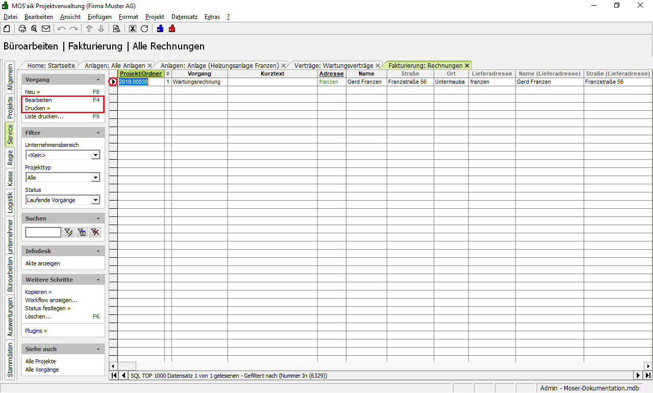
Task: Click the envelope e-mail toolbar icon
Action: coord(46,29)
